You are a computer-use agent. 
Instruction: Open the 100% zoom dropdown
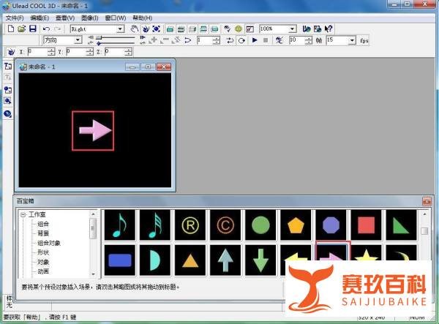(x=292, y=29)
